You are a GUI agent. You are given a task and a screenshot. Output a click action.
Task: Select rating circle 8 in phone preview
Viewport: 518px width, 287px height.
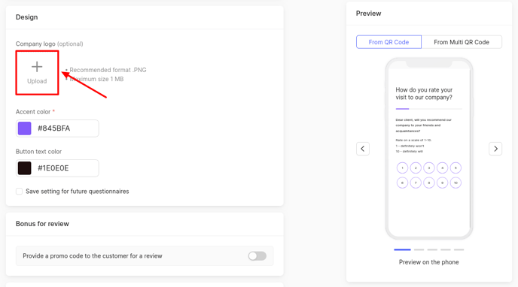[x=429, y=183]
